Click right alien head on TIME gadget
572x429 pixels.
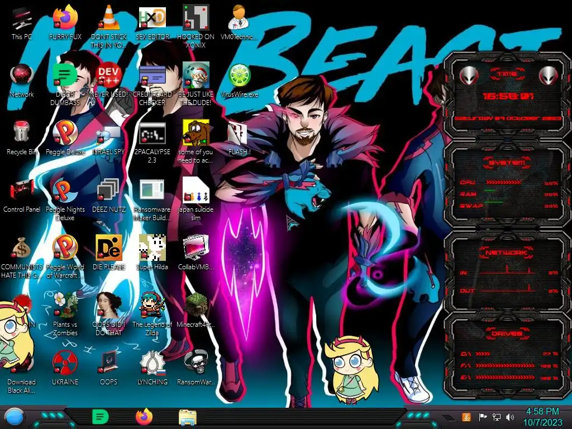pyautogui.click(x=549, y=76)
